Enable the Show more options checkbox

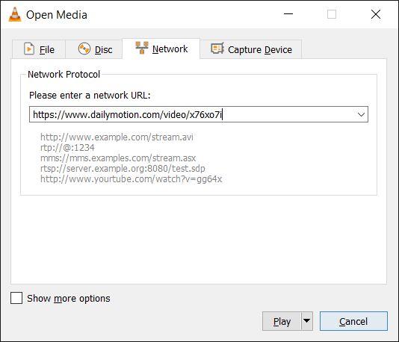tap(16, 298)
